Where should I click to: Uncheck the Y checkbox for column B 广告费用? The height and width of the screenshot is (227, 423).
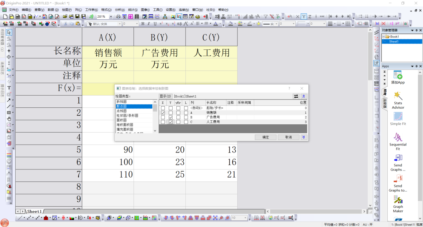click(x=170, y=117)
